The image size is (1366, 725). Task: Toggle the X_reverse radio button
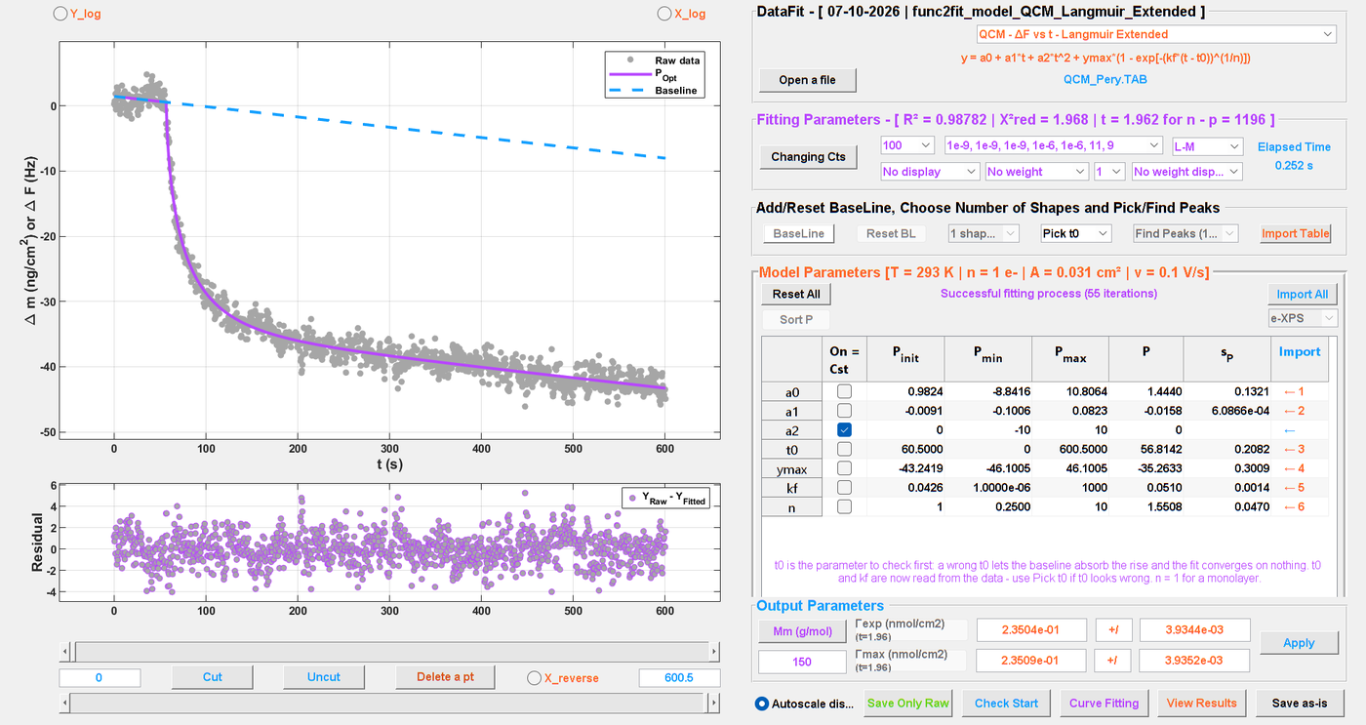(534, 677)
